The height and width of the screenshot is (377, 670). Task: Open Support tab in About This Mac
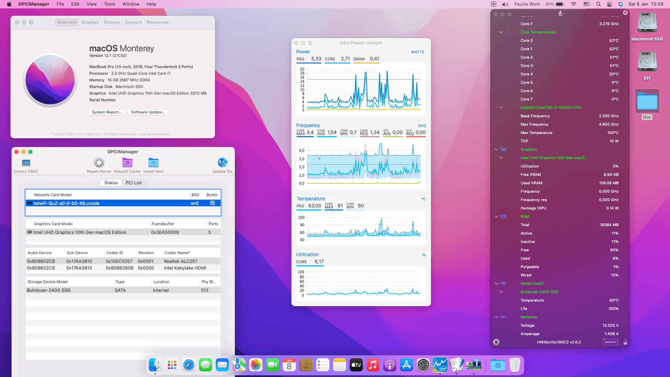133,22
